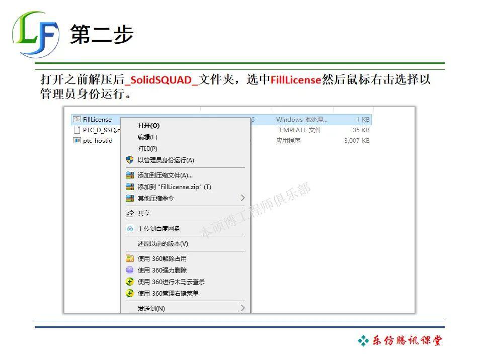Click the Baidu Netdisk icon beside 上传到百度网盘

pyautogui.click(x=129, y=228)
